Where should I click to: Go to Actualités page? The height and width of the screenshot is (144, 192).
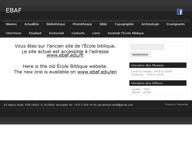point(32,24)
